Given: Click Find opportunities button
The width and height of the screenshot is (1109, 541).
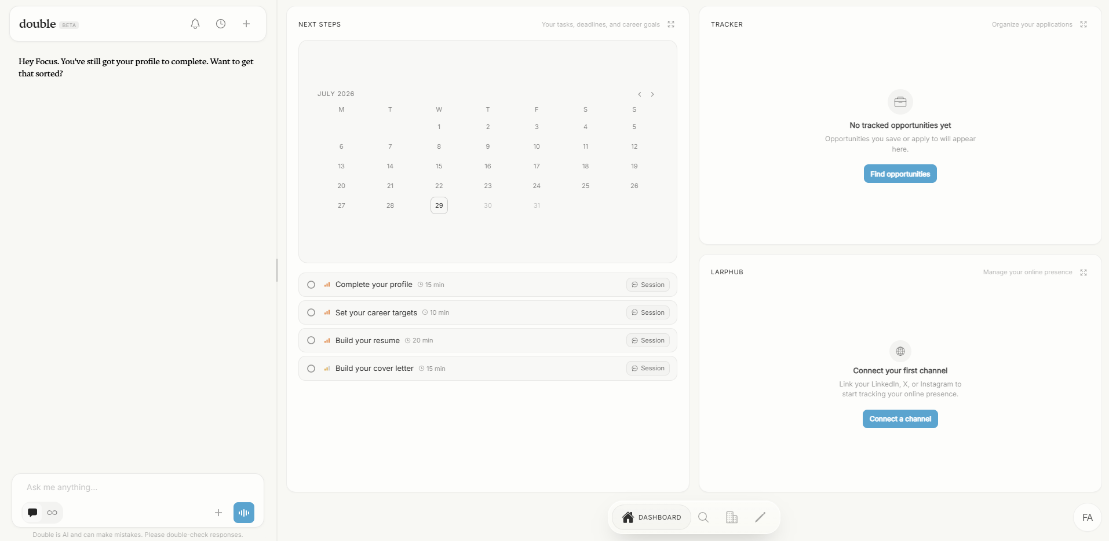Looking at the screenshot, I should (900, 174).
